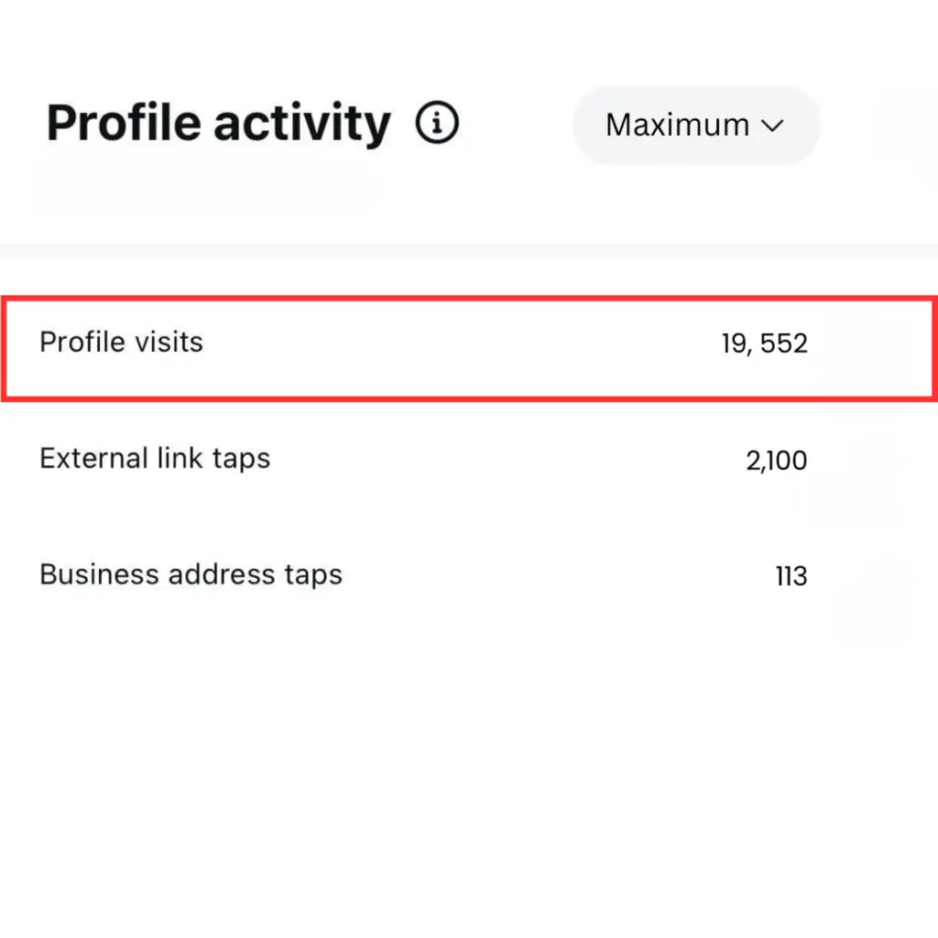Screen dimensions: 938x938
Task: Click the 19,552 profile visits count
Action: (x=764, y=344)
